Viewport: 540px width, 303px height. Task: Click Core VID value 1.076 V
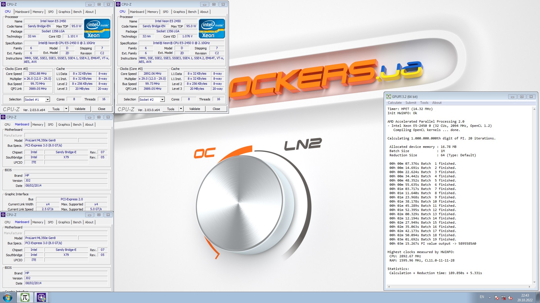187,36
